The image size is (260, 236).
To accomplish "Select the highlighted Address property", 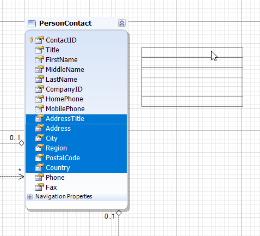I will [76, 129].
